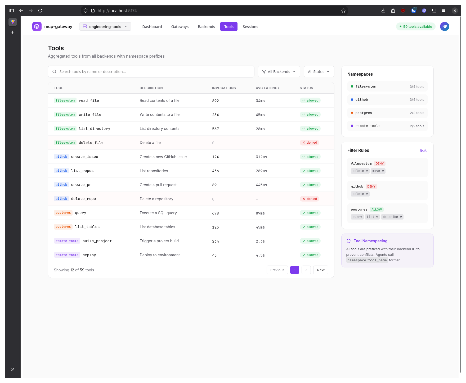Click the move_* filesystem deny pattern
Viewport: 466px width, 383px height.
coord(378,171)
